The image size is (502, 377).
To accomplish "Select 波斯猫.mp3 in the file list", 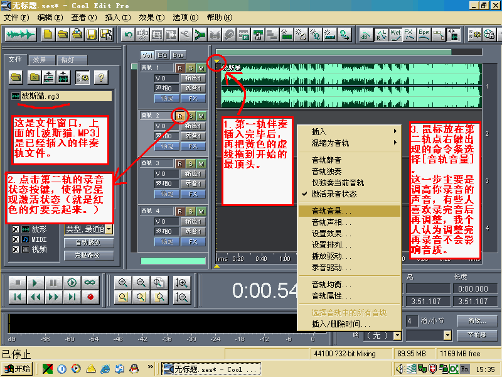I will [x=61, y=96].
